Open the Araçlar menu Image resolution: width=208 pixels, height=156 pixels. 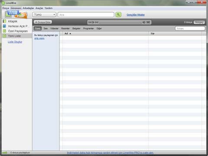(39, 8)
